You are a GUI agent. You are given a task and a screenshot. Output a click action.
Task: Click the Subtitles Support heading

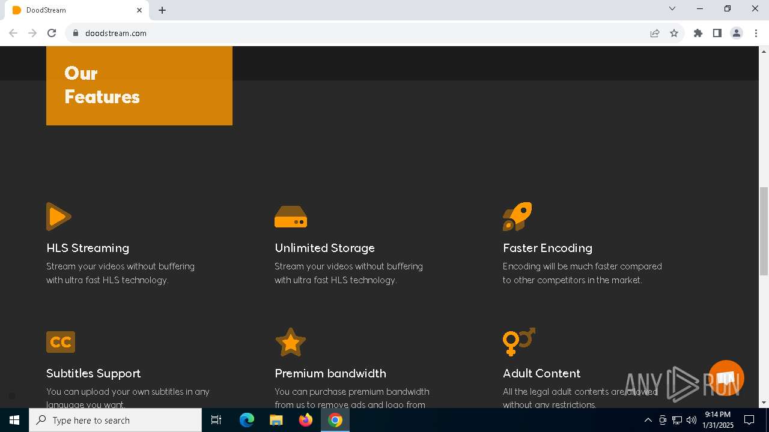point(93,373)
